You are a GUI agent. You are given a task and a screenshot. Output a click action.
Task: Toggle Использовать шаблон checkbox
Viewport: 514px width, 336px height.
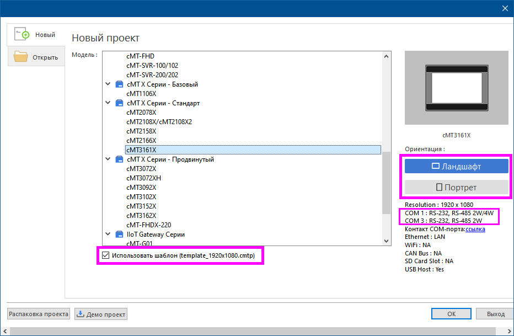pyautogui.click(x=105, y=255)
